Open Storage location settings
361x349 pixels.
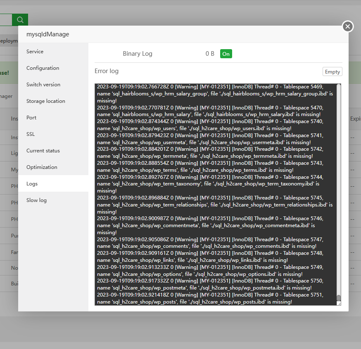click(46, 101)
